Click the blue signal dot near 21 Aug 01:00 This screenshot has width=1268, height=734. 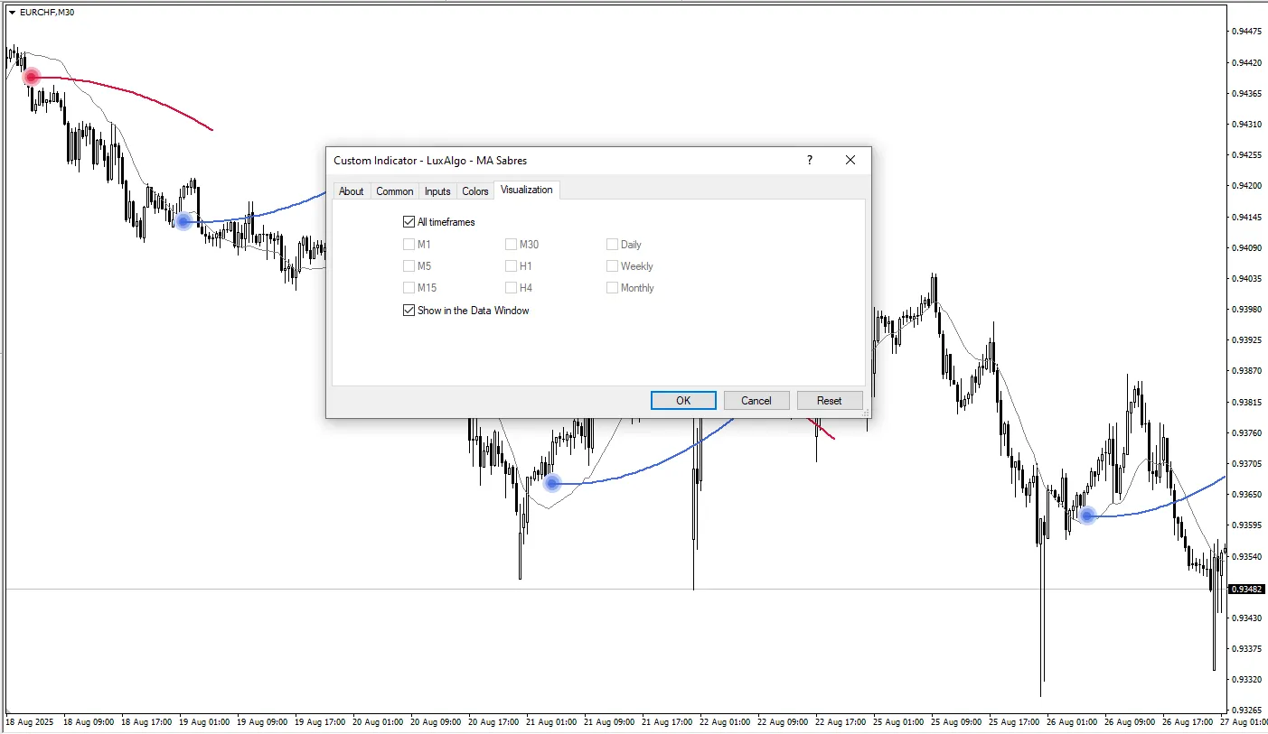pos(552,483)
